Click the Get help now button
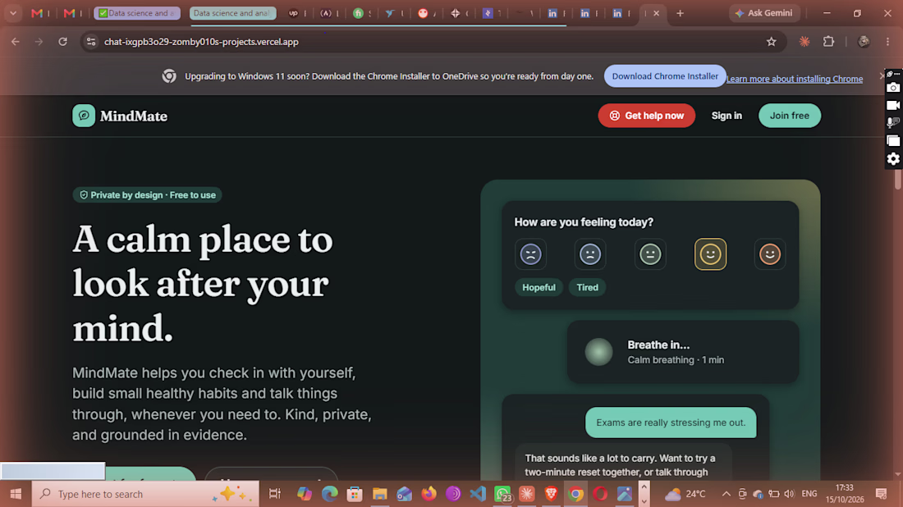This screenshot has width=903, height=507. coord(647,116)
